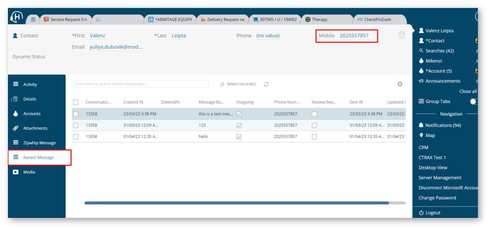The image size is (490, 230).
Task: Open the Select record(s) dropdown
Action: (x=238, y=84)
